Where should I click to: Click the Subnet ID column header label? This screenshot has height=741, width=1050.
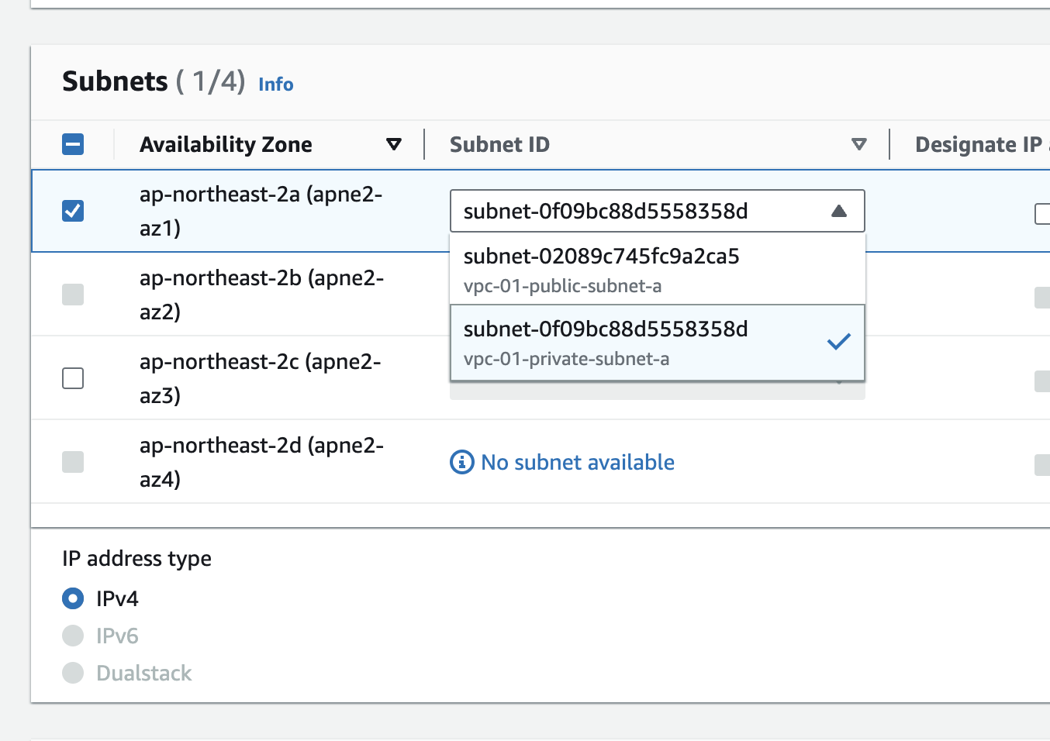499,144
